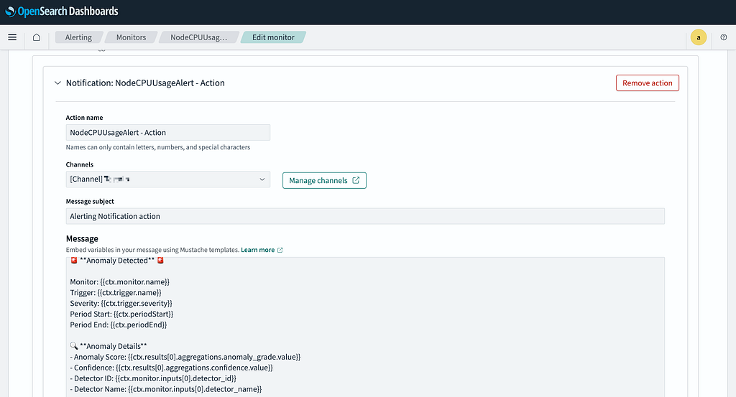Click the '**Anomaly Detected**' message line
Image resolution: width=736 pixels, height=397 pixels.
coord(117,261)
